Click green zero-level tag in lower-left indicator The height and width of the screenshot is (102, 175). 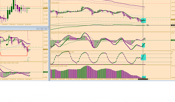pos(46,72)
